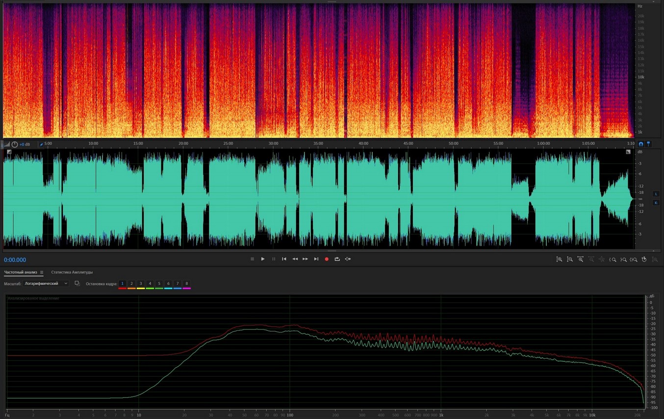
Task: Click the 0:00.000 timecode field
Action: [15, 260]
